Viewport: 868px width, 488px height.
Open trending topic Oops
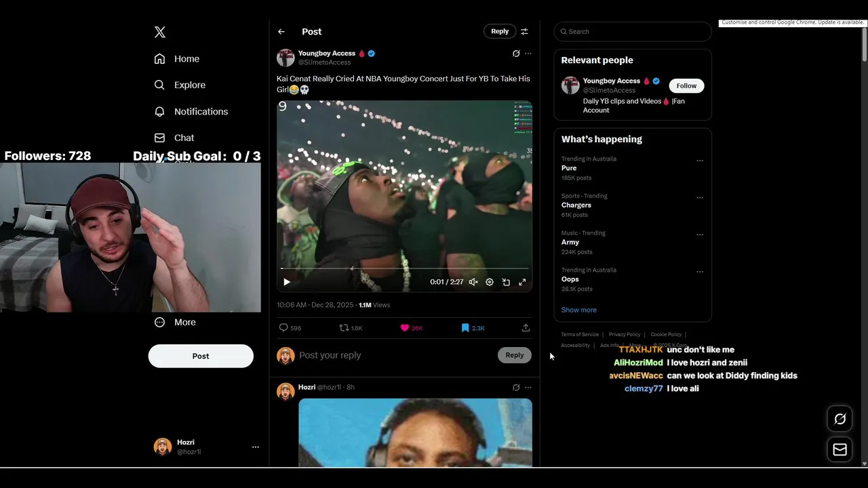click(570, 279)
